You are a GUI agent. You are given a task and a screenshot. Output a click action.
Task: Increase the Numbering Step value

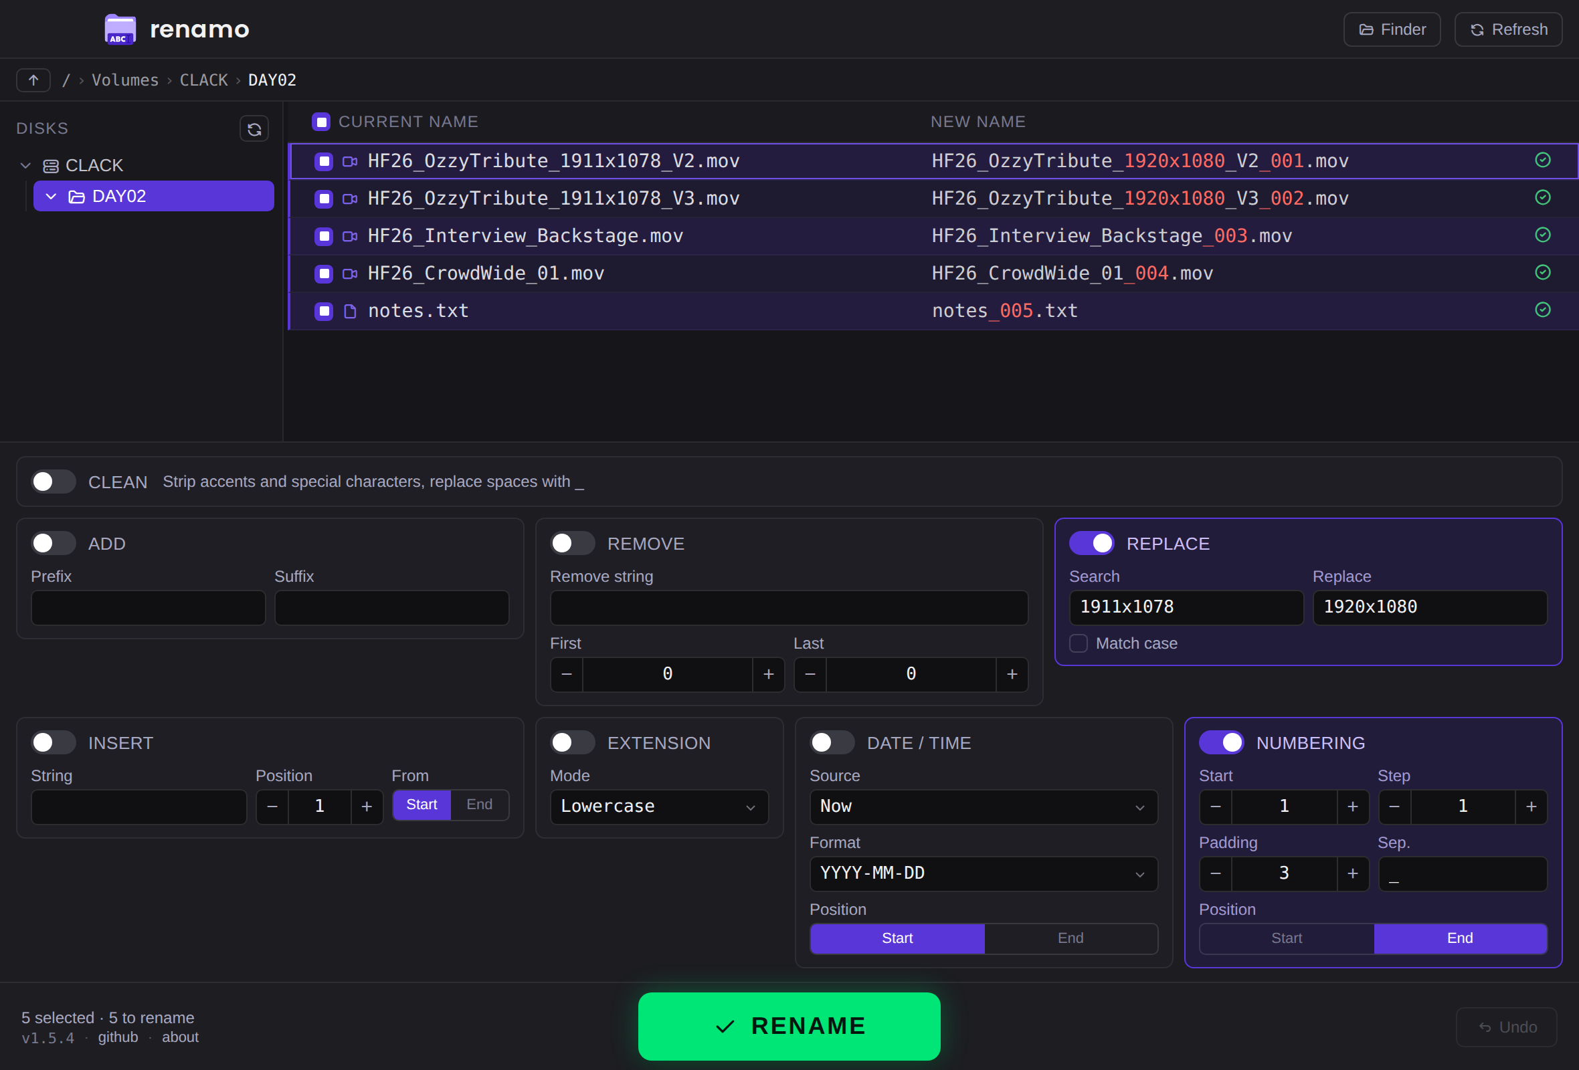1531,807
